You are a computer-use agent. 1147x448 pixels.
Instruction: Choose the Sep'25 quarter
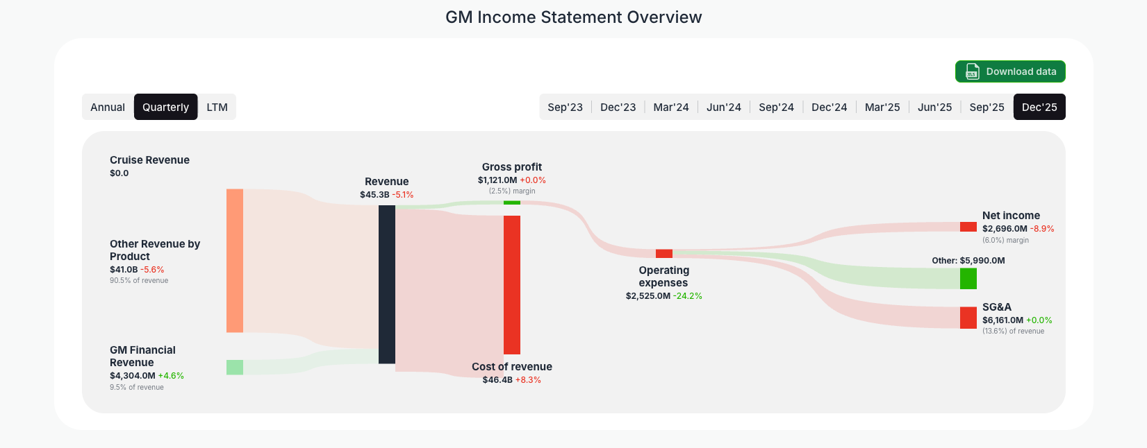click(987, 107)
